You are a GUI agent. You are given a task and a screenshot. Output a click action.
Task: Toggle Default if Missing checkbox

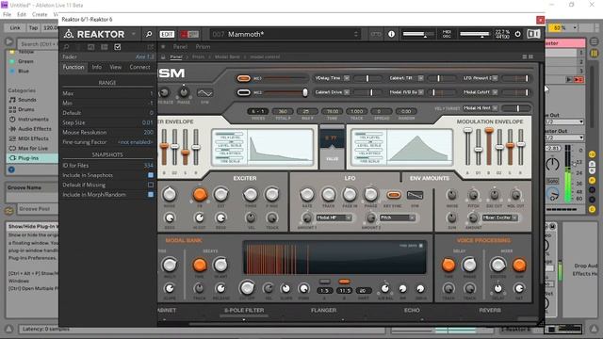(x=151, y=185)
